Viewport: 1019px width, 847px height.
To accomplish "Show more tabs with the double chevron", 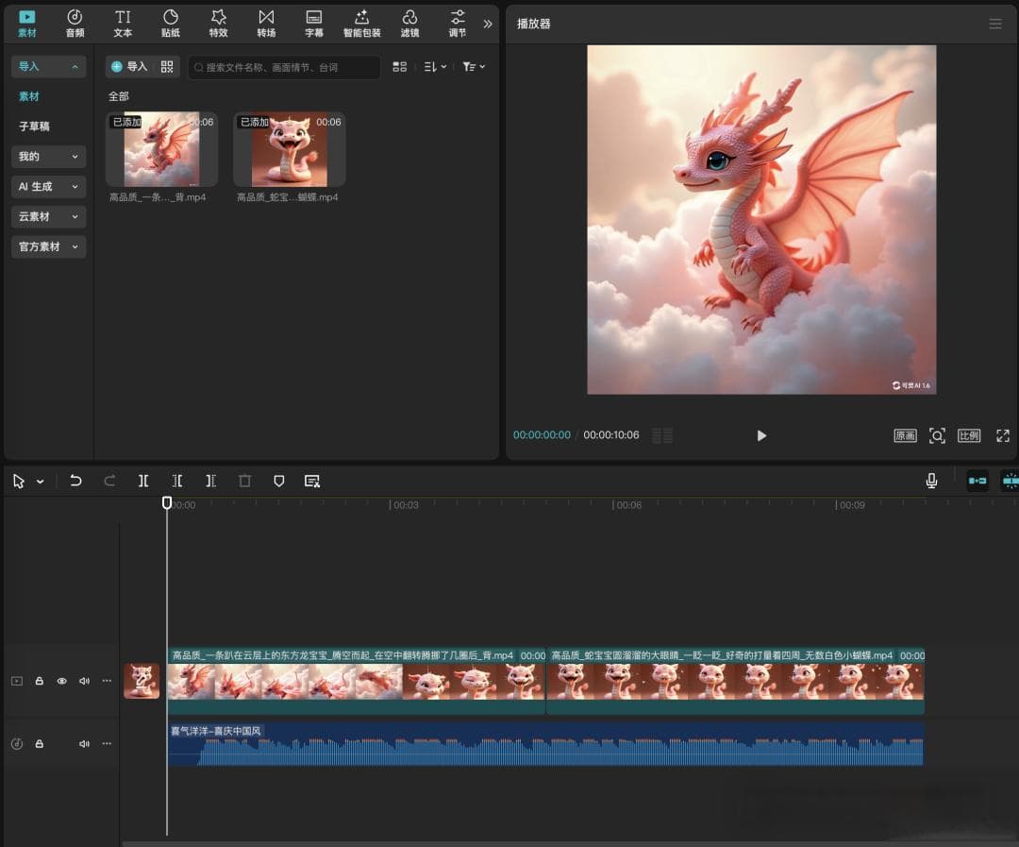I will click(x=488, y=24).
